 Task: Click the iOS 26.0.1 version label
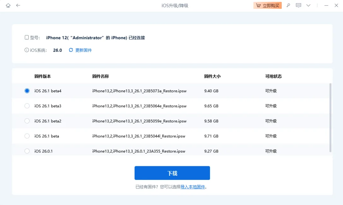pos(44,151)
